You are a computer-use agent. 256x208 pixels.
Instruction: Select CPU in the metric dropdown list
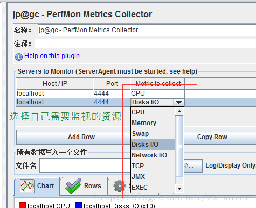pyautogui.click(x=153, y=112)
